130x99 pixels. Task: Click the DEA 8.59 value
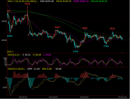point(47,69)
